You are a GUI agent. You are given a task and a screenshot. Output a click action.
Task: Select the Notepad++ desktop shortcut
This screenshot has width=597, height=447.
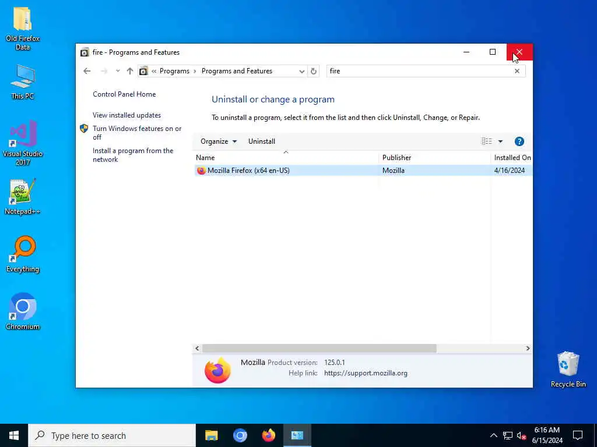point(23,197)
